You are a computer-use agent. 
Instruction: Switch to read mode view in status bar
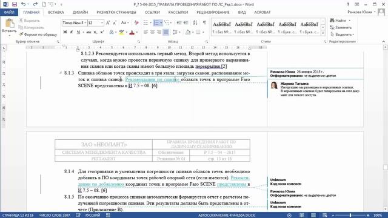302,216
